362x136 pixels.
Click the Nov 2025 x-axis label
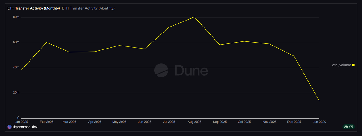269,122
